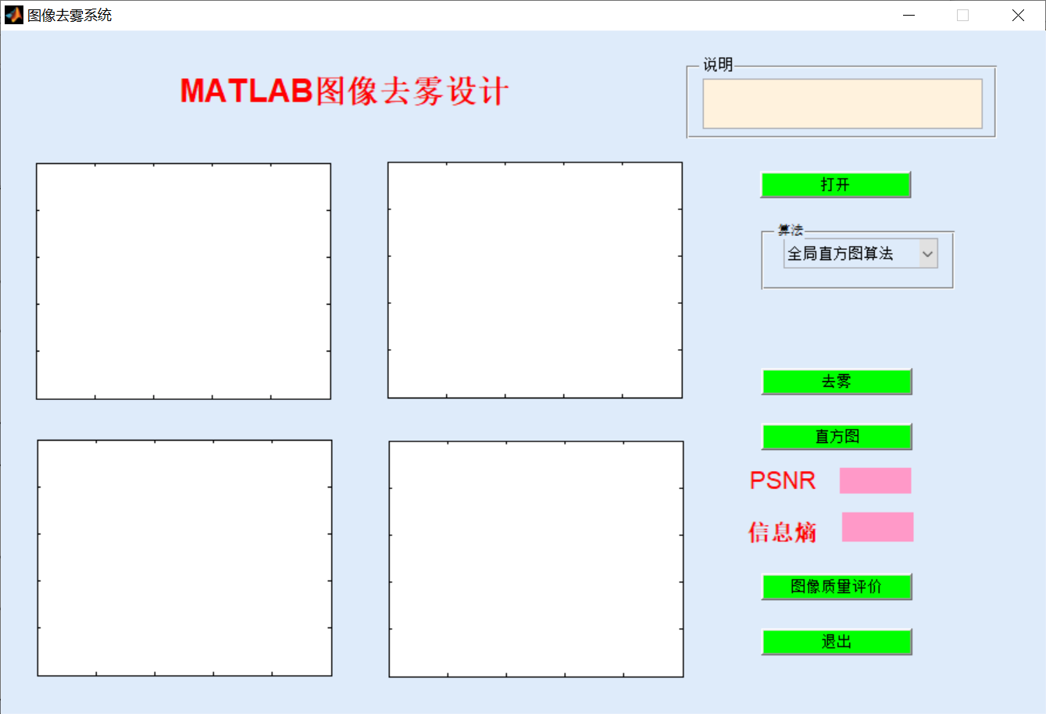Click the empty axes under the MATLAB图像去雾设计 title
The image size is (1046, 714).
click(x=184, y=281)
